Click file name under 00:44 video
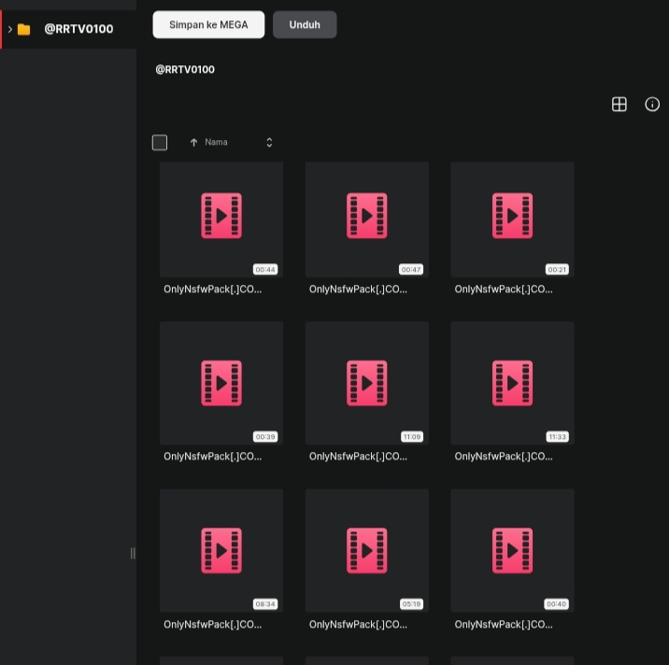The width and height of the screenshot is (669, 665). click(x=212, y=290)
